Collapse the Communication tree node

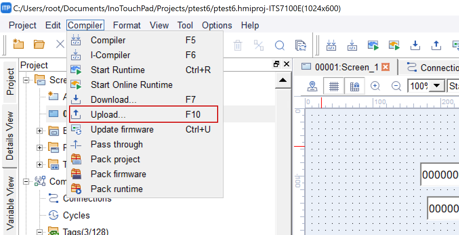[x=26, y=182]
